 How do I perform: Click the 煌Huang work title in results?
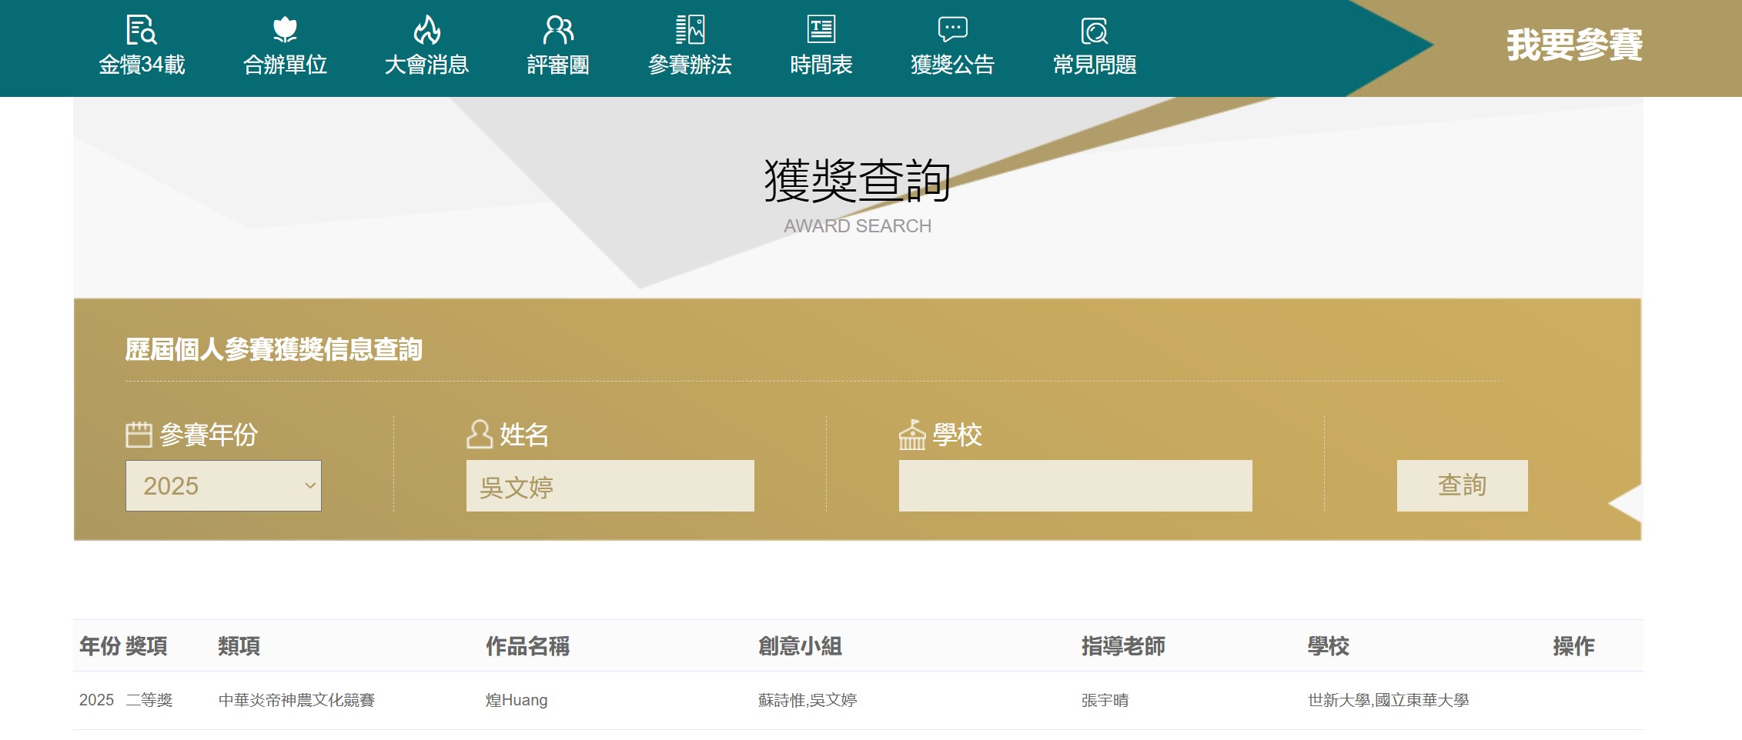pyautogui.click(x=517, y=700)
